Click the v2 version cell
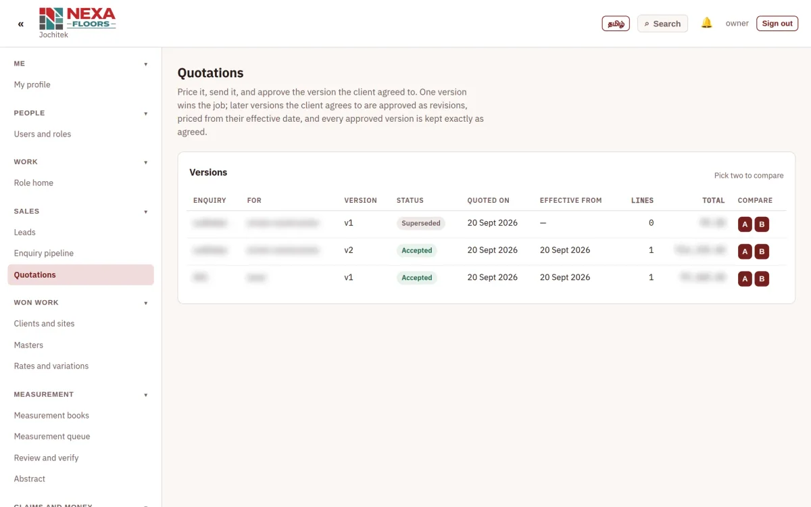This screenshot has height=507, width=811. point(349,250)
